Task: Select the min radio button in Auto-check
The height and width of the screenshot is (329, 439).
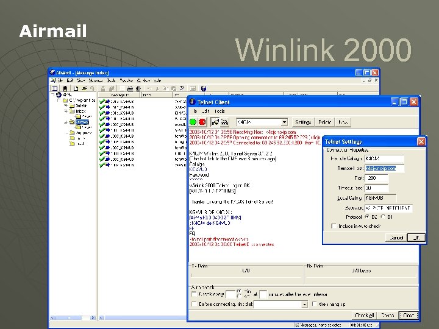Action: 239,291
